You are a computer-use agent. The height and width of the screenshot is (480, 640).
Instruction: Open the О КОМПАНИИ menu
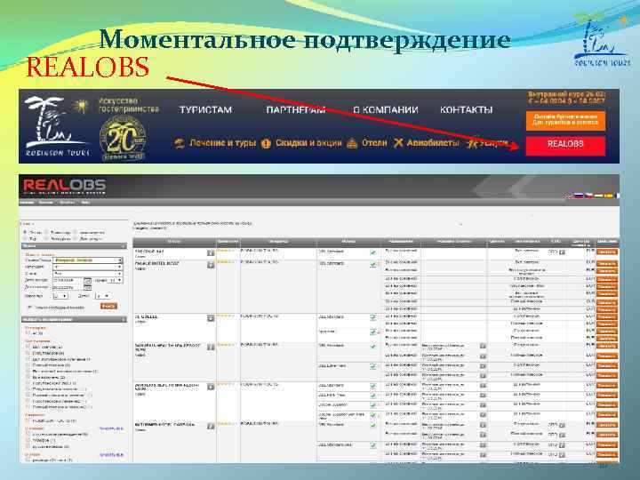pos(385,110)
